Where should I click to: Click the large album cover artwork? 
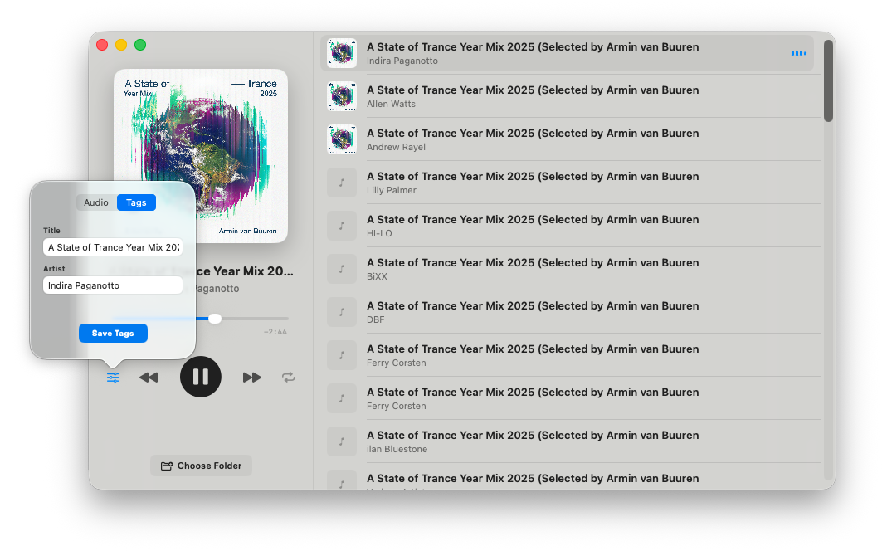[201, 156]
